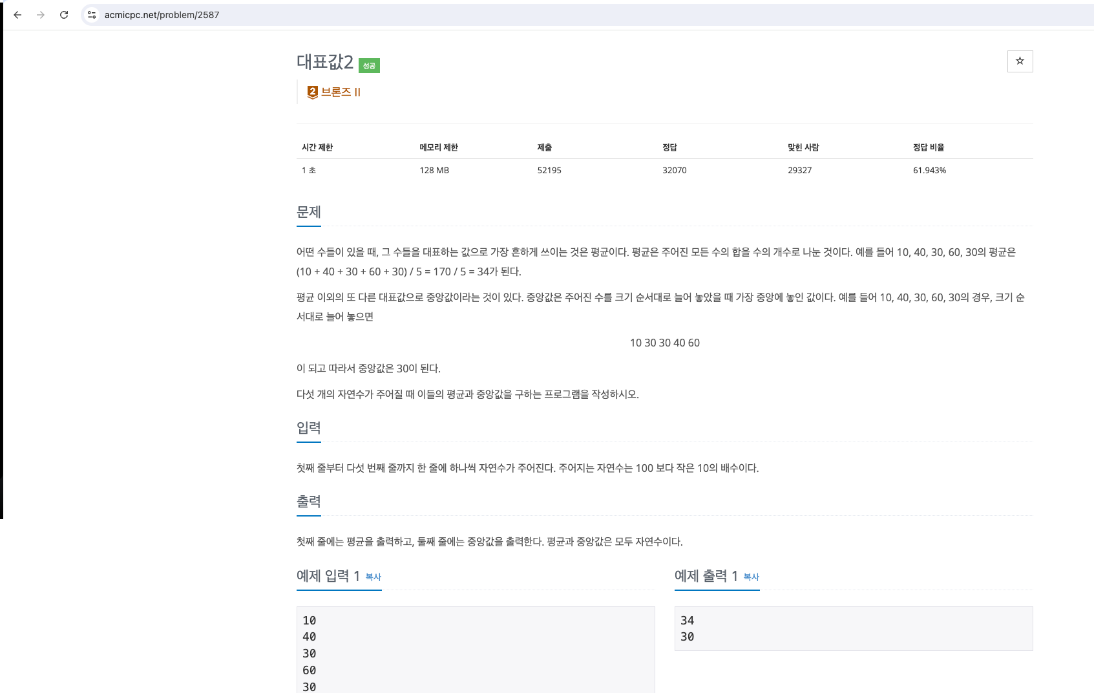
Task: Reload the page with refresh icon
Action: coord(64,15)
